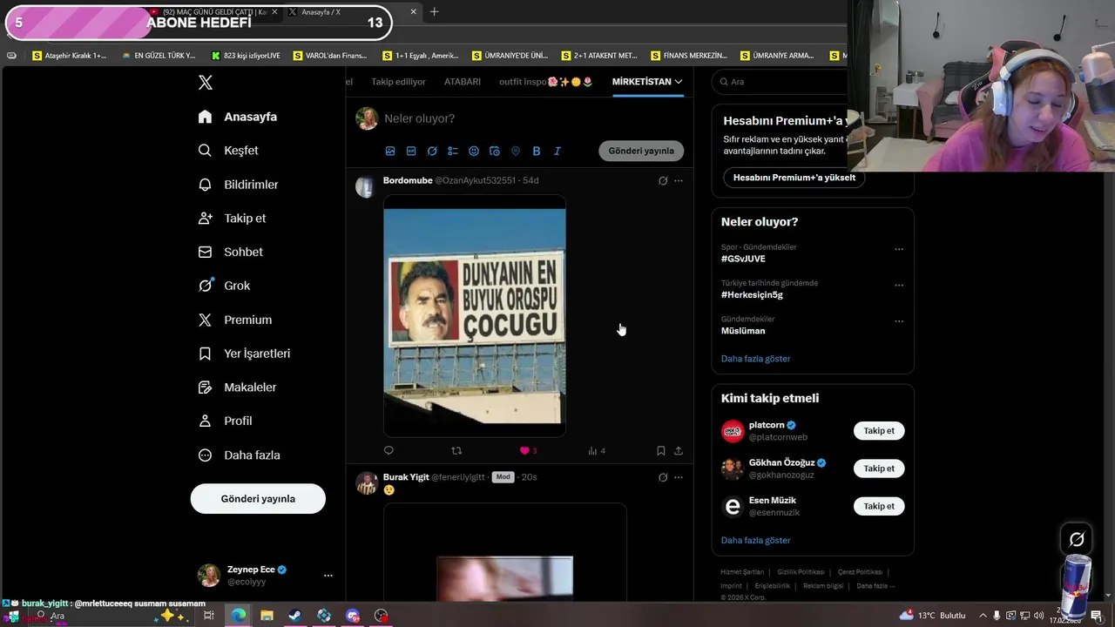The width and height of the screenshot is (1115, 627).
Task: Open the #GSvJUVE trending topic
Action: [x=743, y=259]
